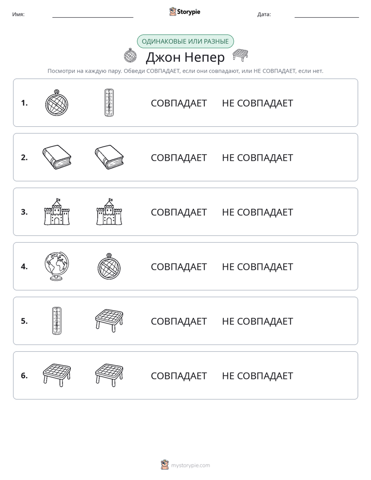Viewport: 371px width, 480px height.
Task: Select СОВПАДАЕТ in row 3
Action: (x=179, y=212)
